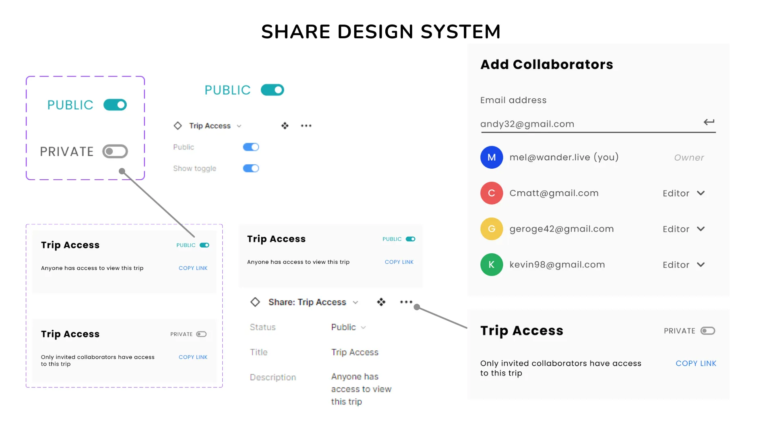This screenshot has width=773, height=435.
Task: Open the Status Public dropdown
Action: coord(348,327)
